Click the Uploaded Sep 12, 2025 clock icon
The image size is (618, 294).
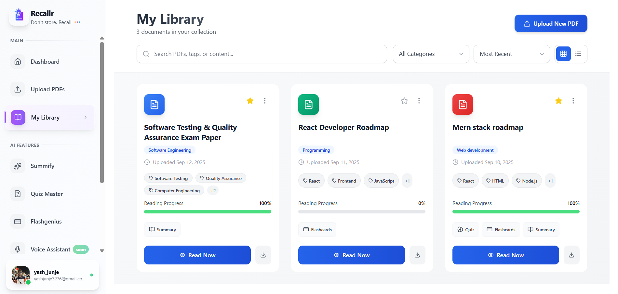(147, 162)
